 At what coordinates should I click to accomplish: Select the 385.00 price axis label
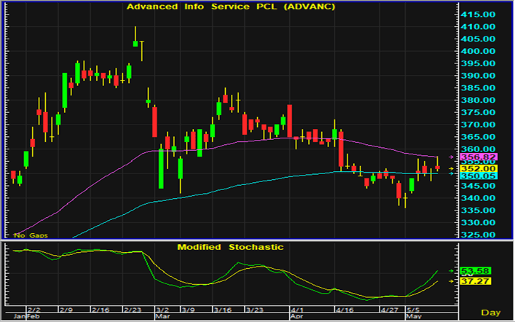click(x=478, y=87)
